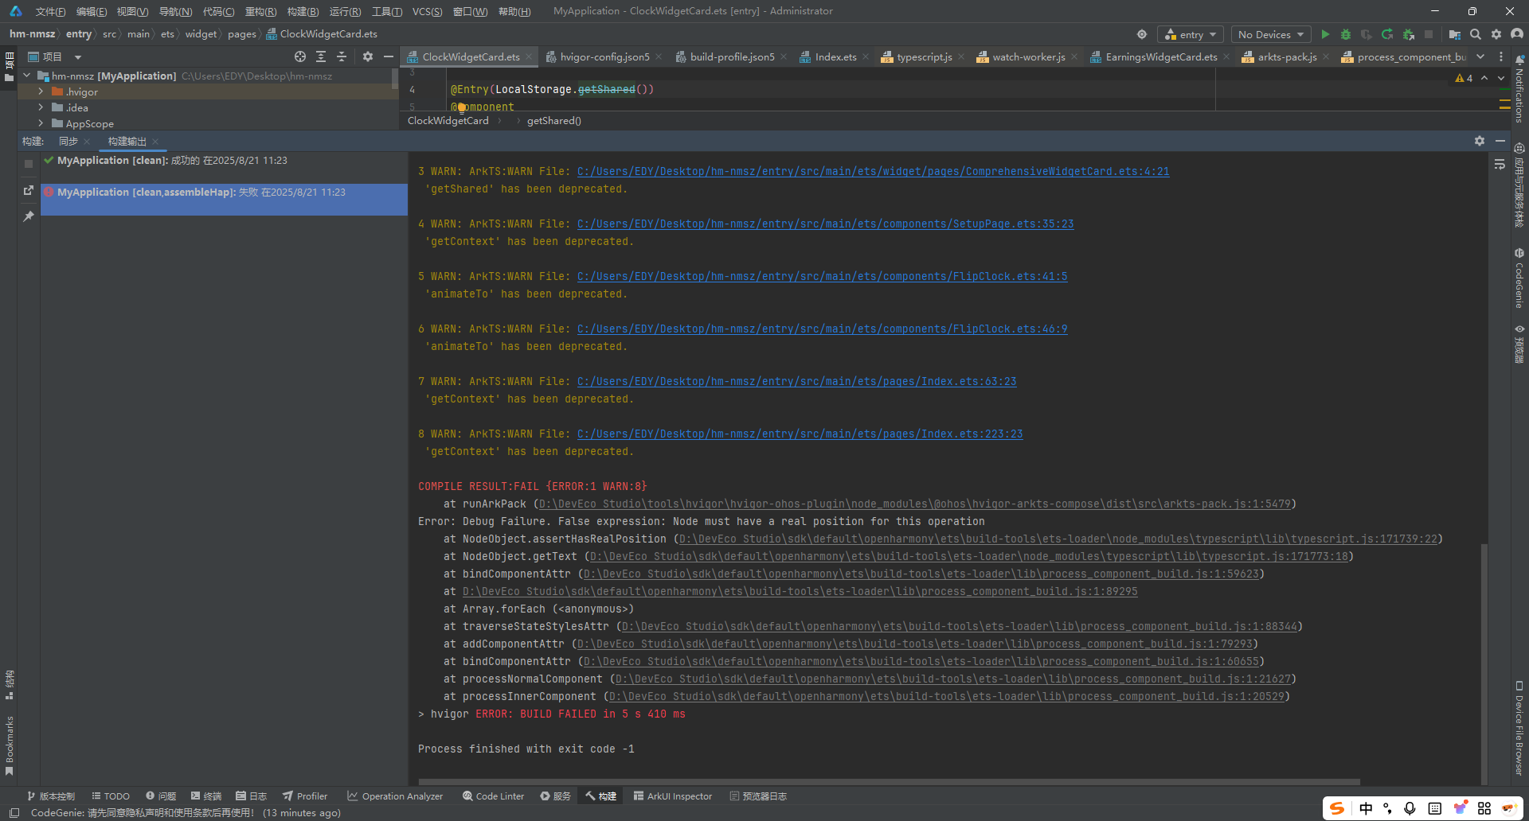Jump to previous highlighted warning arrow

pyautogui.click(x=1484, y=78)
